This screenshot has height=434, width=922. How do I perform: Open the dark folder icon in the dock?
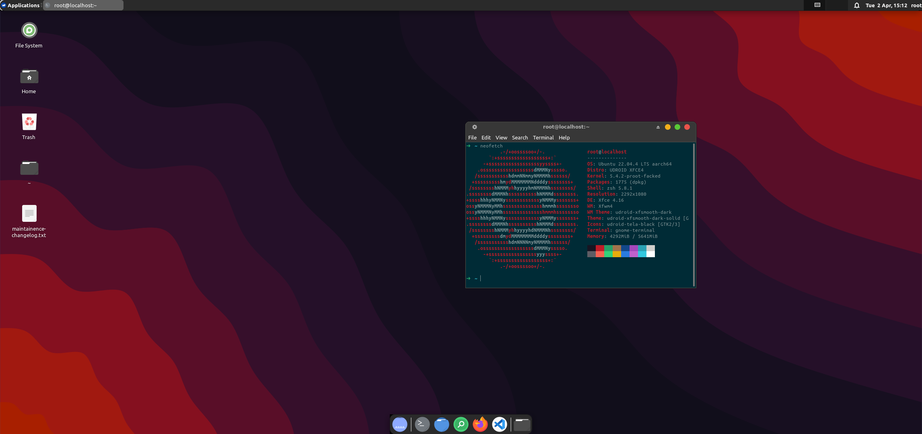(522, 424)
